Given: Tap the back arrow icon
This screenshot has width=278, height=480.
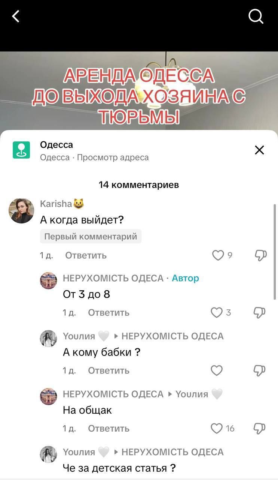Looking at the screenshot, I should pyautogui.click(x=16, y=16).
